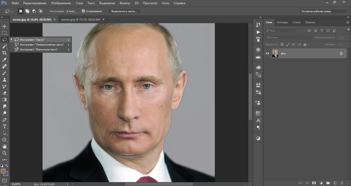
Task: Select the Horizontal Type tool
Action: (5, 126)
